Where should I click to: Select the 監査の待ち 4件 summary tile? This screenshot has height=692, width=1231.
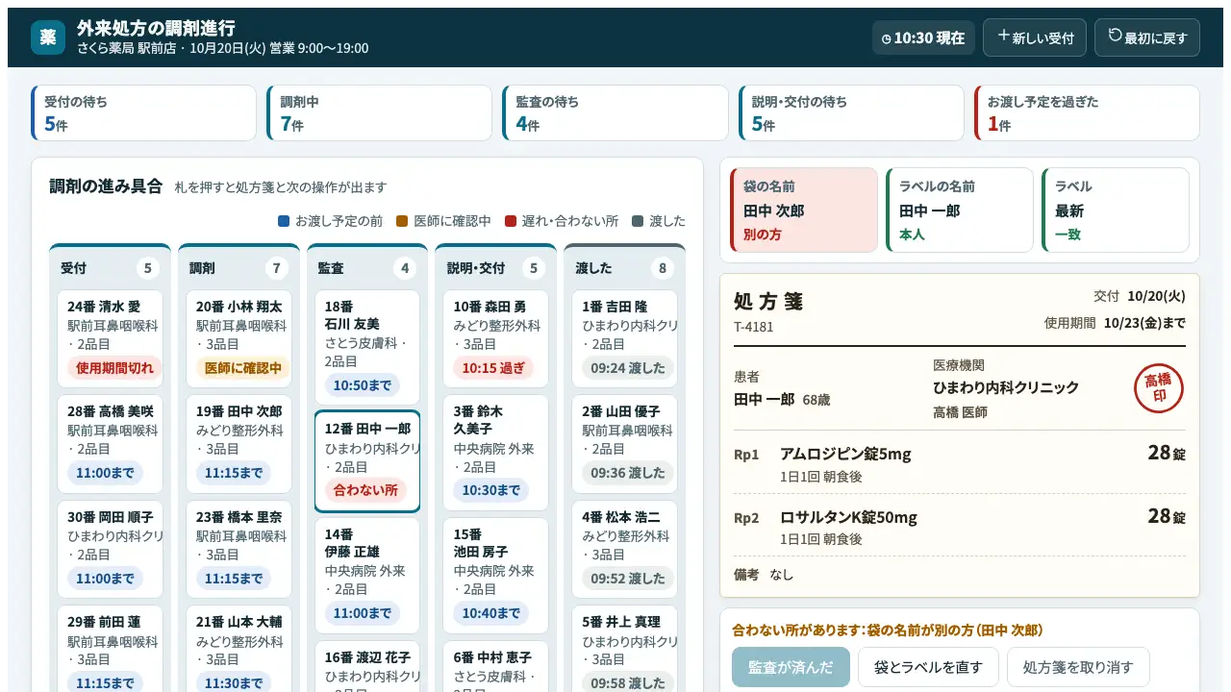click(615, 113)
